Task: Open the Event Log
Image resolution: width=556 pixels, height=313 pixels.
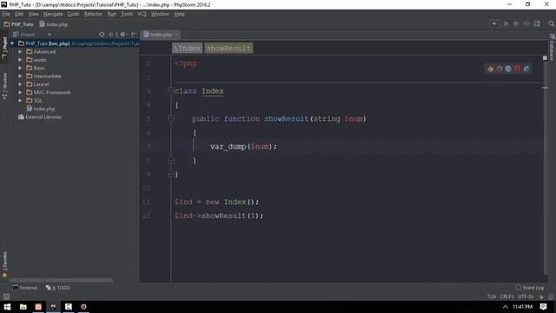Action: 529,288
